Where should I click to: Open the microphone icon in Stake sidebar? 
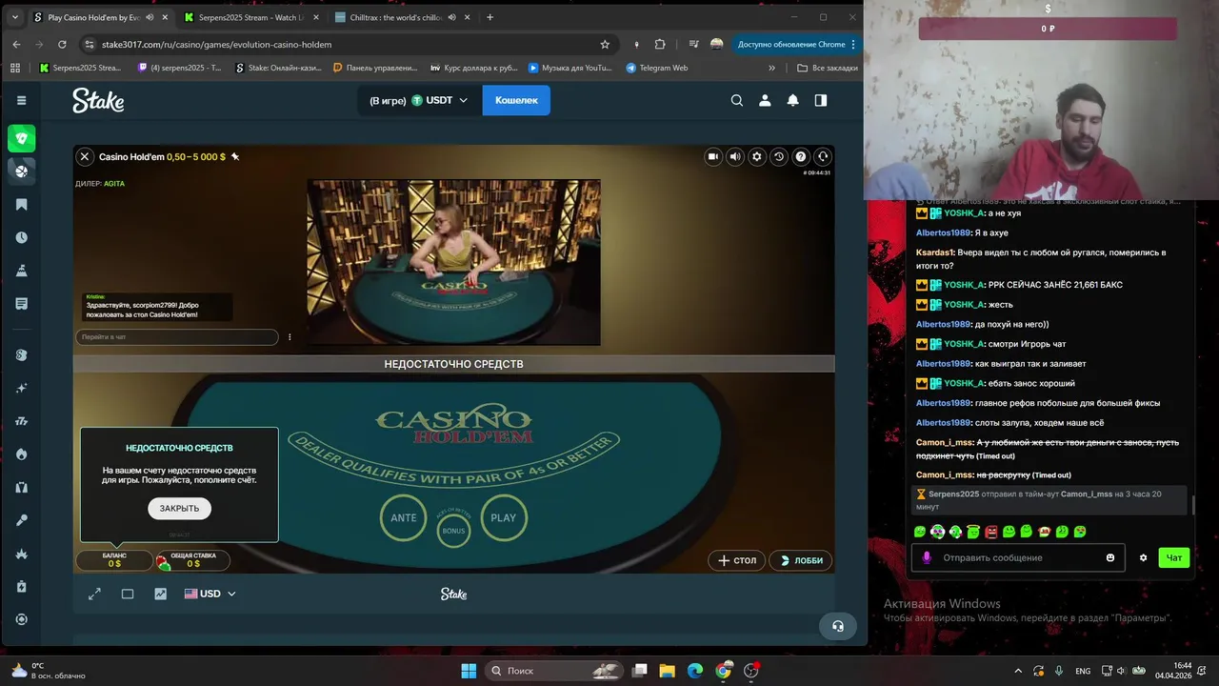click(x=22, y=520)
